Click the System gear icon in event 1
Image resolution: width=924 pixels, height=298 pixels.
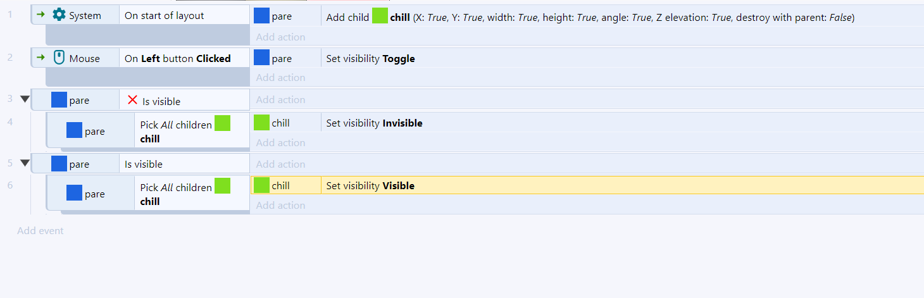click(59, 15)
